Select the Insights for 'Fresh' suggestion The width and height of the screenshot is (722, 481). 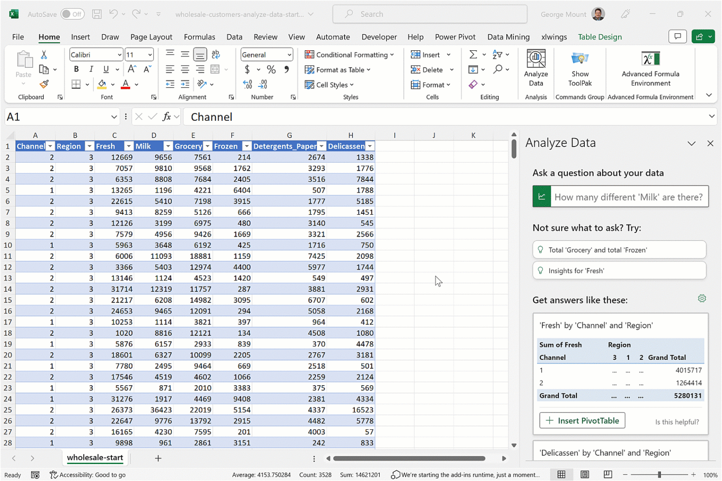(x=619, y=271)
